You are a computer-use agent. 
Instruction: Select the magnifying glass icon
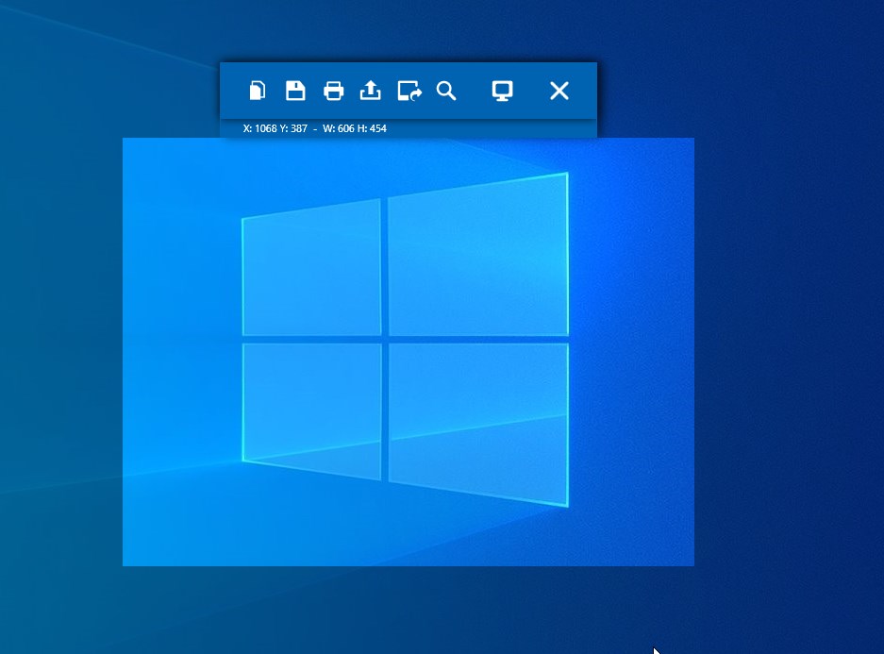(x=447, y=91)
